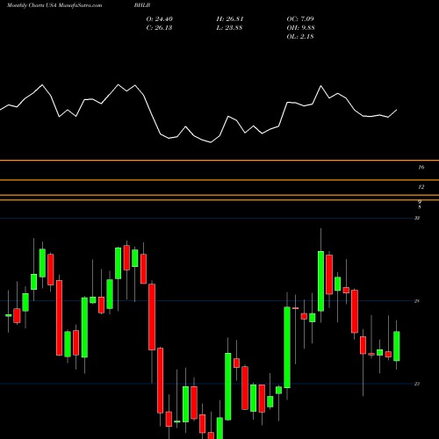The height and width of the screenshot is (439, 439).
Task: Click the close price value "C: 26.13"
Action: pos(159,28)
